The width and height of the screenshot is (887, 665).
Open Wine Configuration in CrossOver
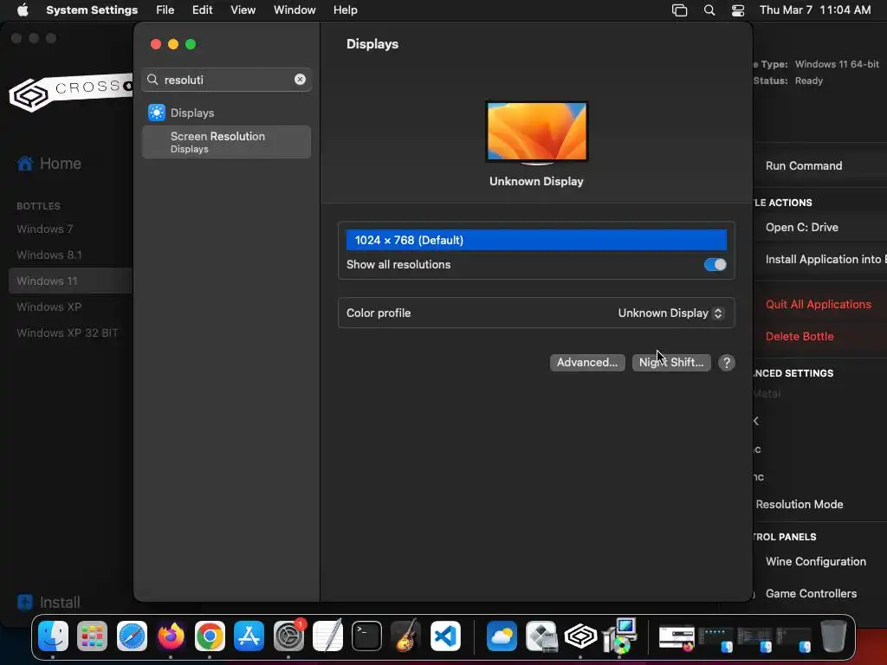coord(816,561)
